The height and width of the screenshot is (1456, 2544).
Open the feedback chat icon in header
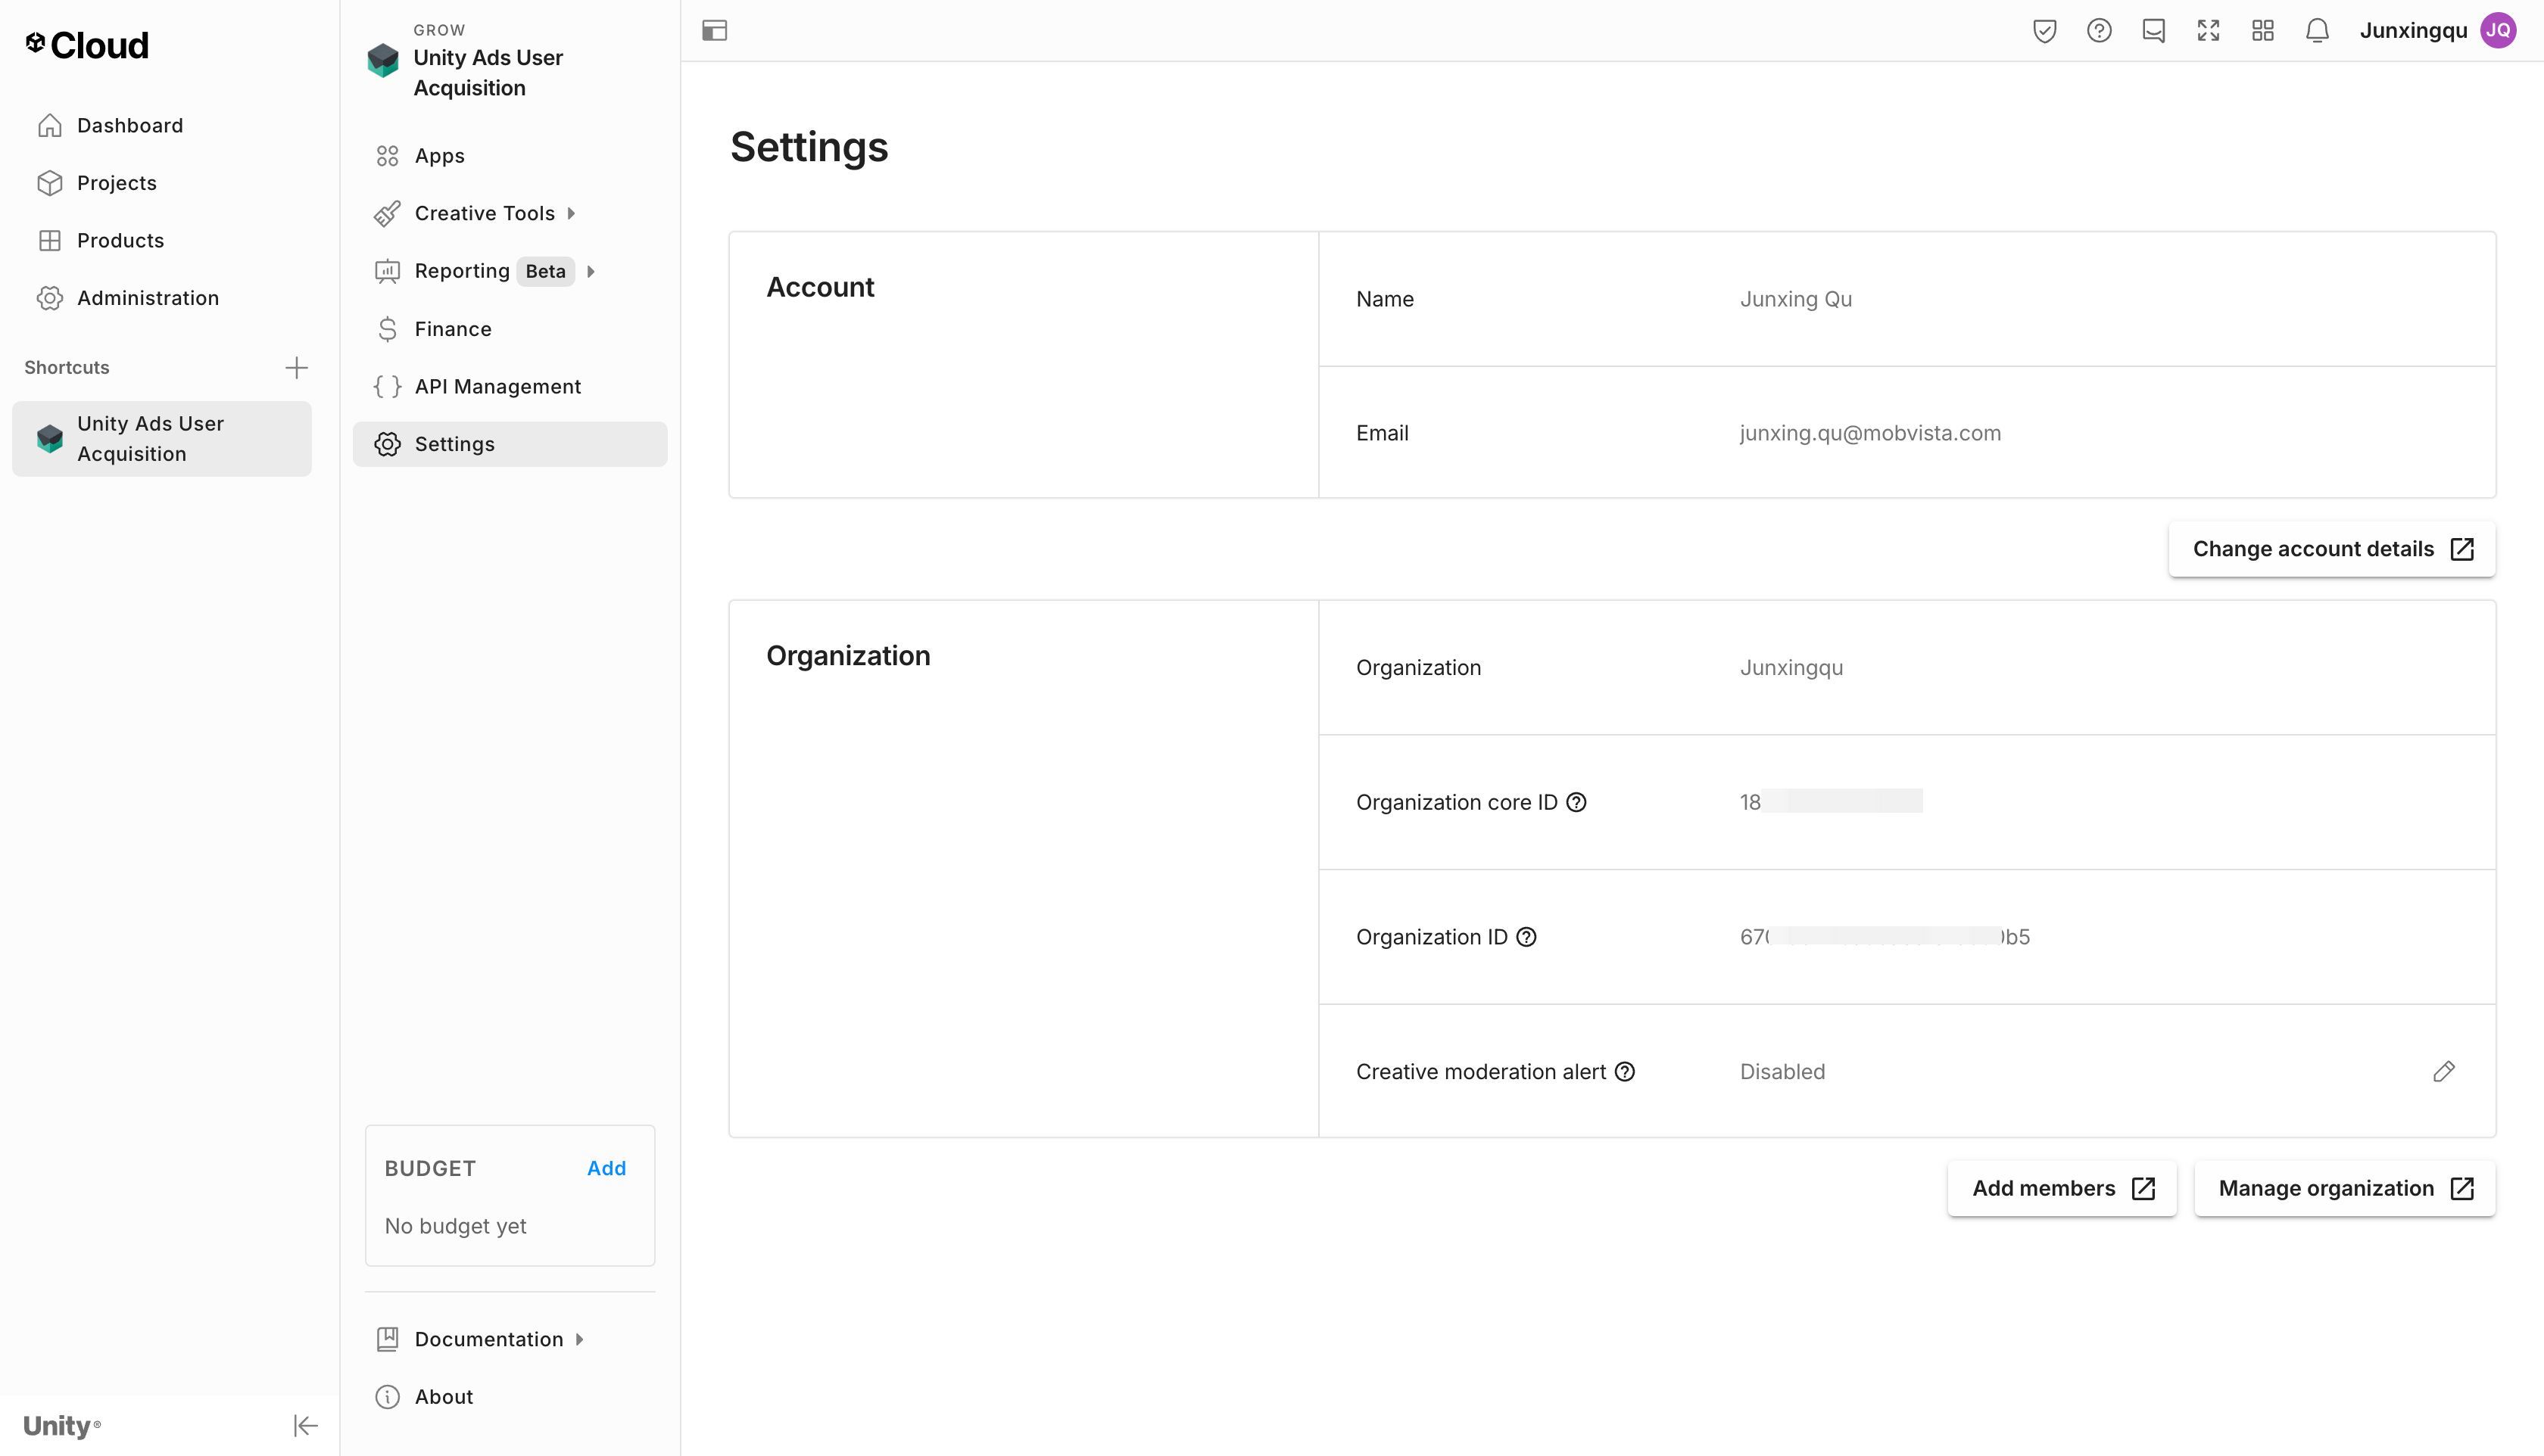pyautogui.click(x=2154, y=31)
